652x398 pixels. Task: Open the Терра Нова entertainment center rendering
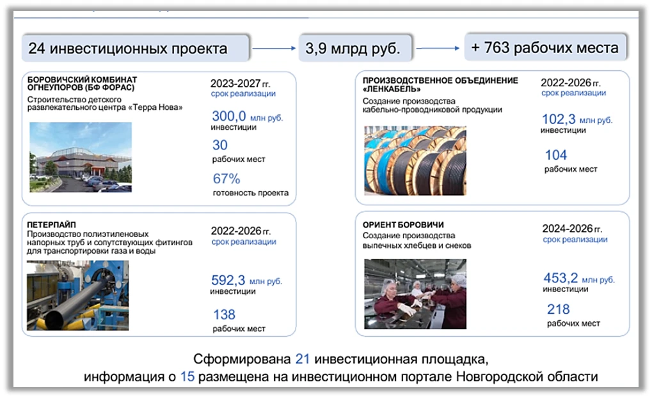(x=81, y=157)
